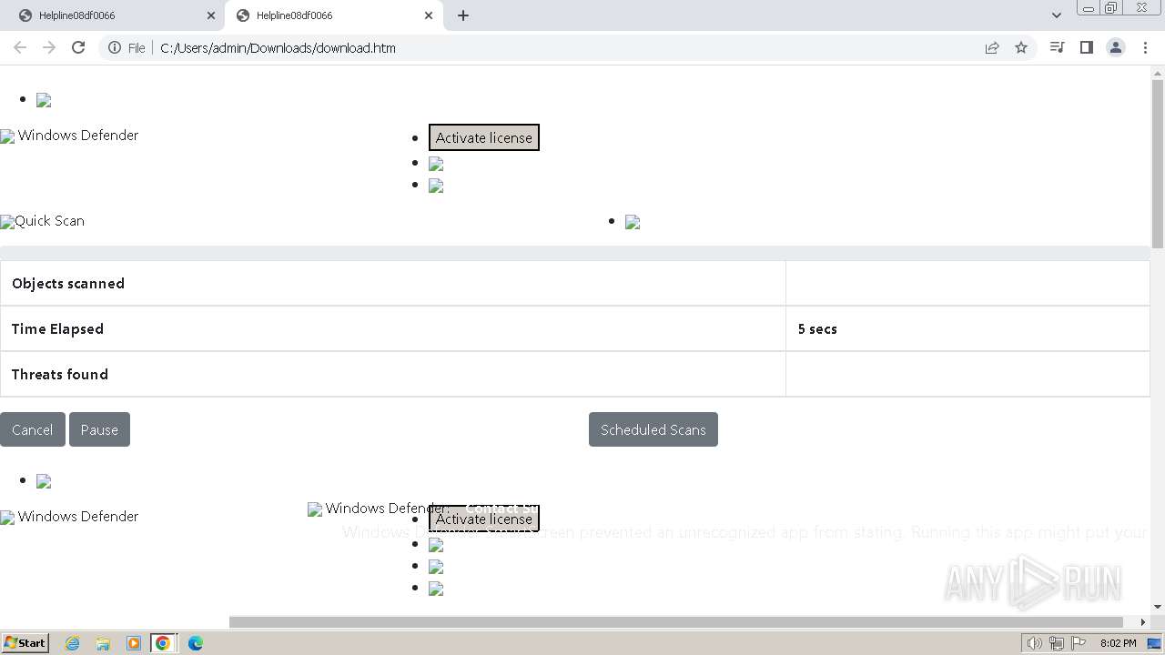Image resolution: width=1165 pixels, height=655 pixels.
Task: Click the second broken image below top Activate license
Action: click(436, 186)
